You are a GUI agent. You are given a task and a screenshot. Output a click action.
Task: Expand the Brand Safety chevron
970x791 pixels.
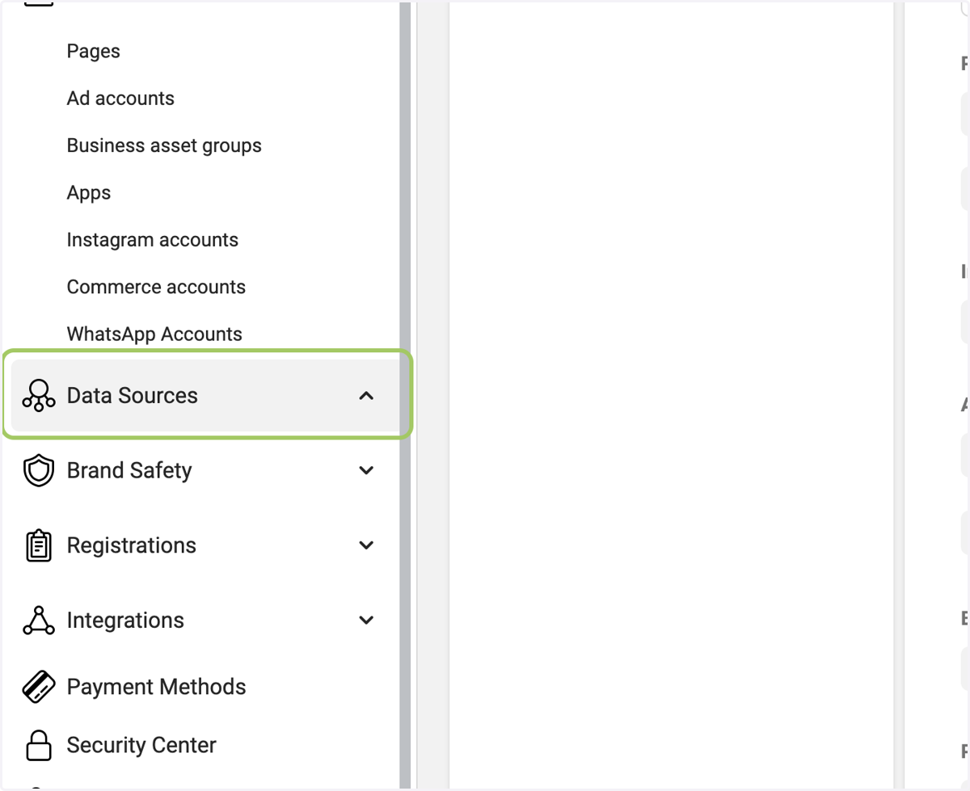click(x=366, y=470)
